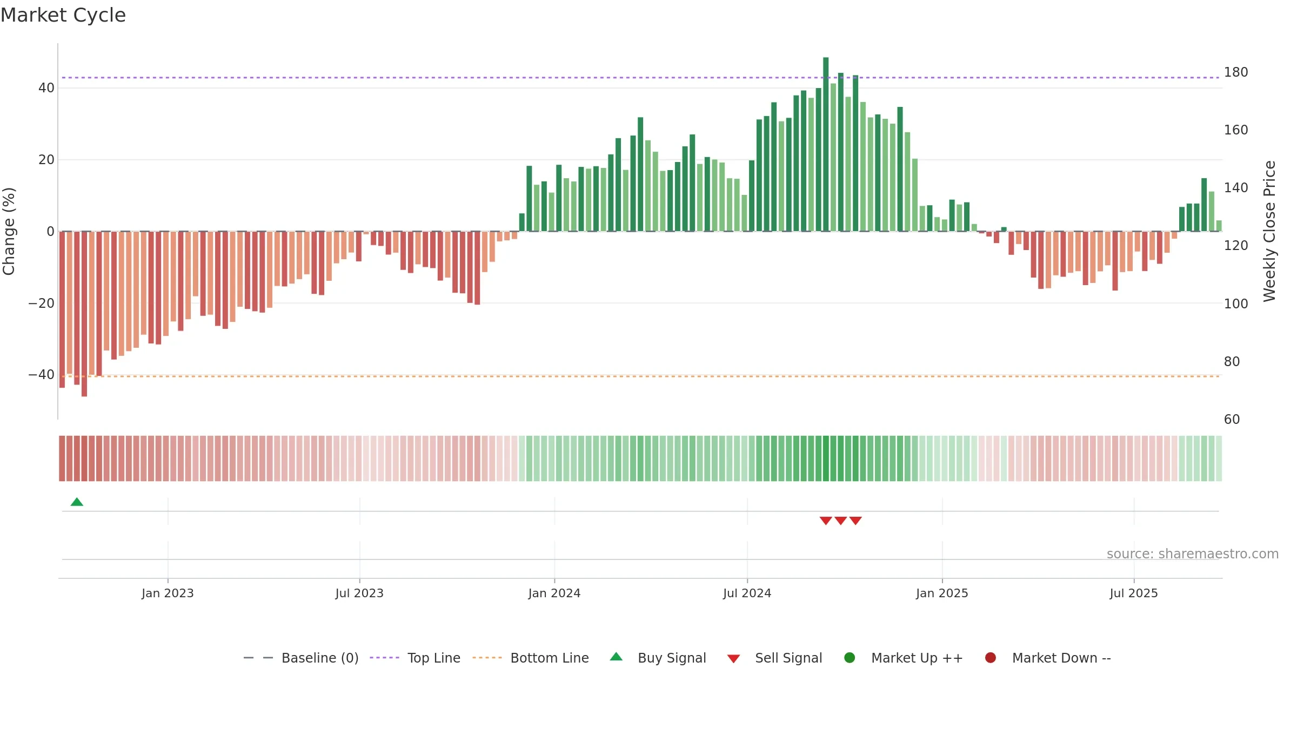Click the Jul 2023 axis label

pos(359,593)
